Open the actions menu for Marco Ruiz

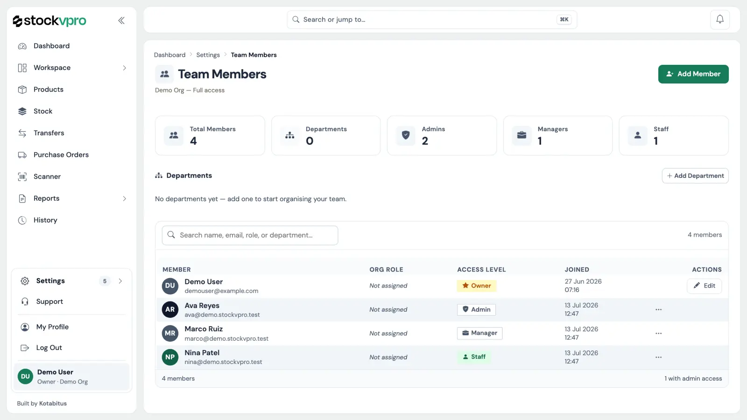tap(658, 333)
